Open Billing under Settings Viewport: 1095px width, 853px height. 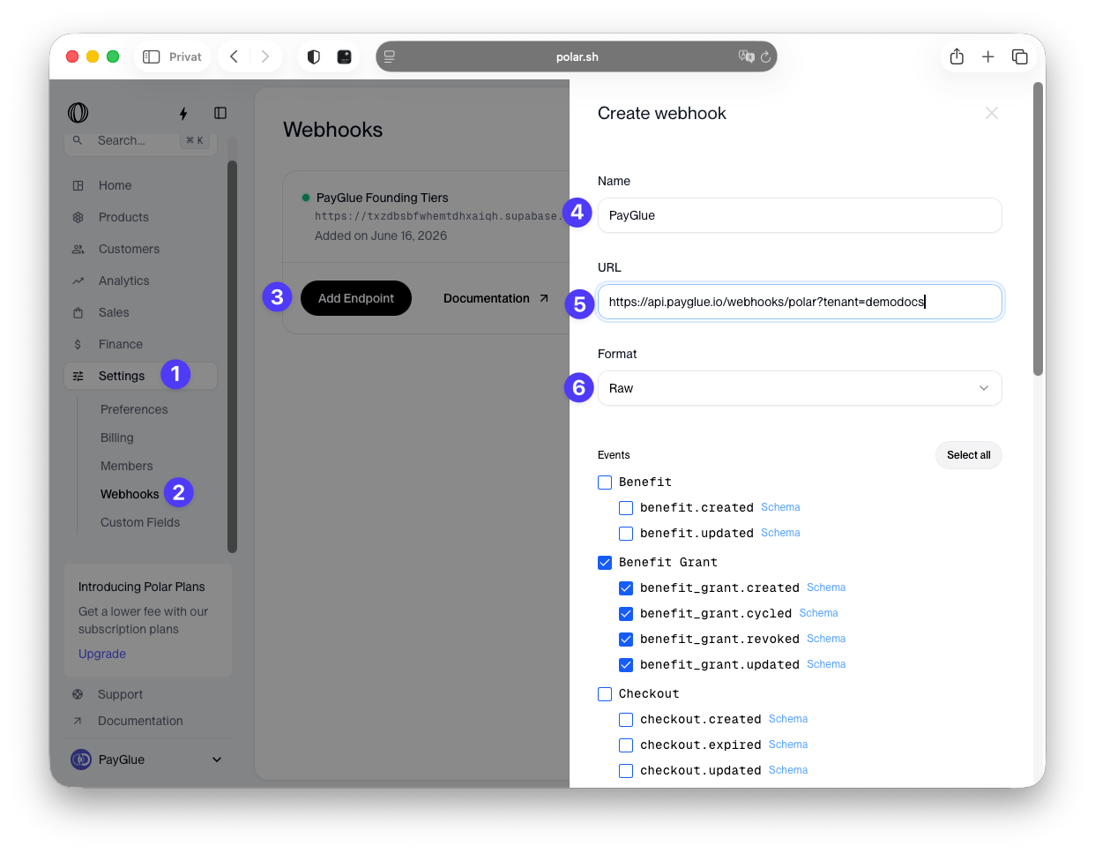(117, 438)
